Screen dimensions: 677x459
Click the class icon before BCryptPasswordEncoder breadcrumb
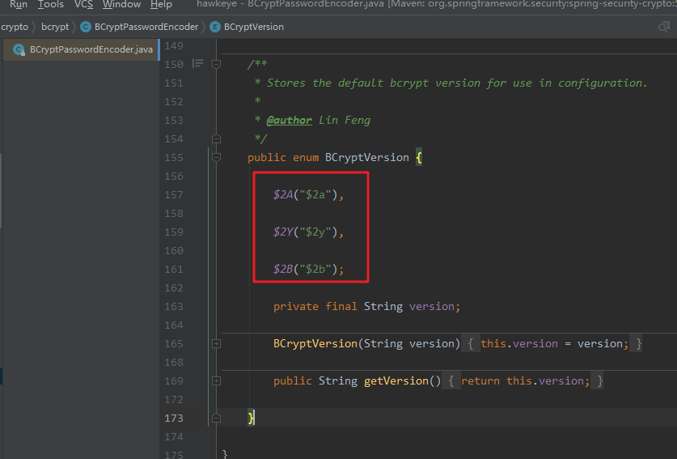(86, 27)
